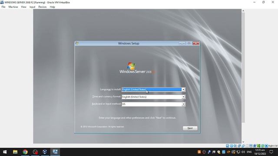Minimize the VirtualBox window
The height and width of the screenshot is (156, 278).
255,2
